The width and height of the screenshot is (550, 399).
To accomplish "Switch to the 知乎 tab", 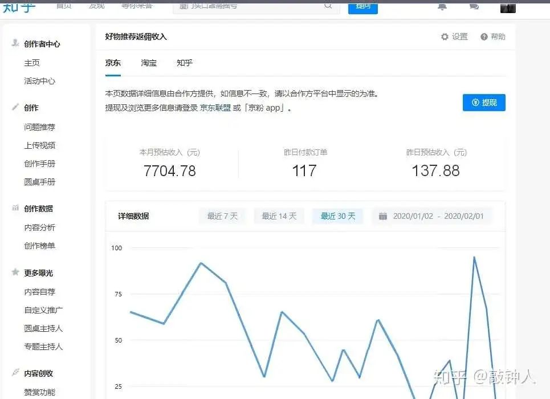I will [x=185, y=63].
